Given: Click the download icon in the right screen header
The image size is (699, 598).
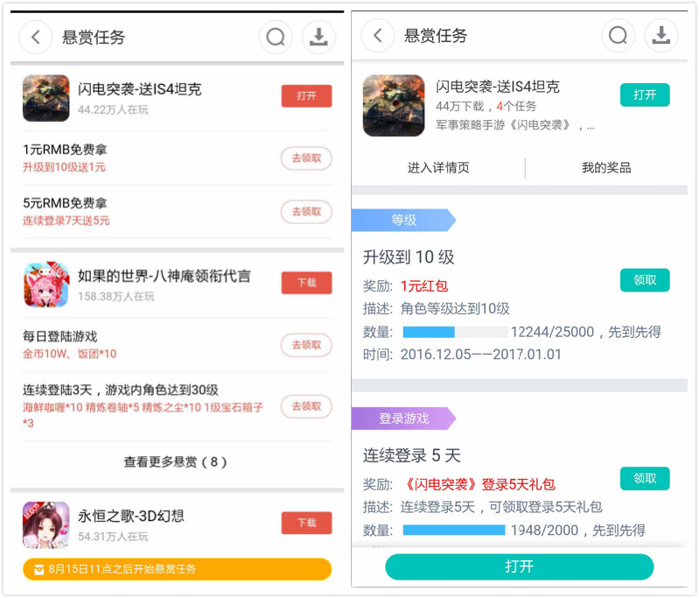Looking at the screenshot, I should pos(661,35).
